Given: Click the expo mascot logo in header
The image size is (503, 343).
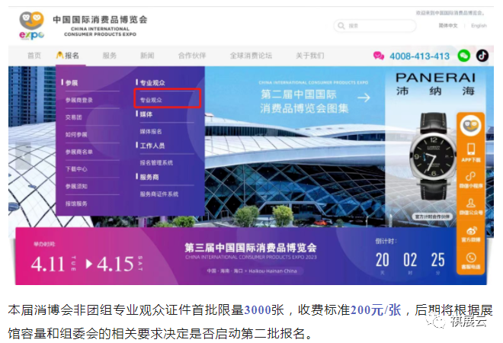Looking at the screenshot, I should coord(31,25).
